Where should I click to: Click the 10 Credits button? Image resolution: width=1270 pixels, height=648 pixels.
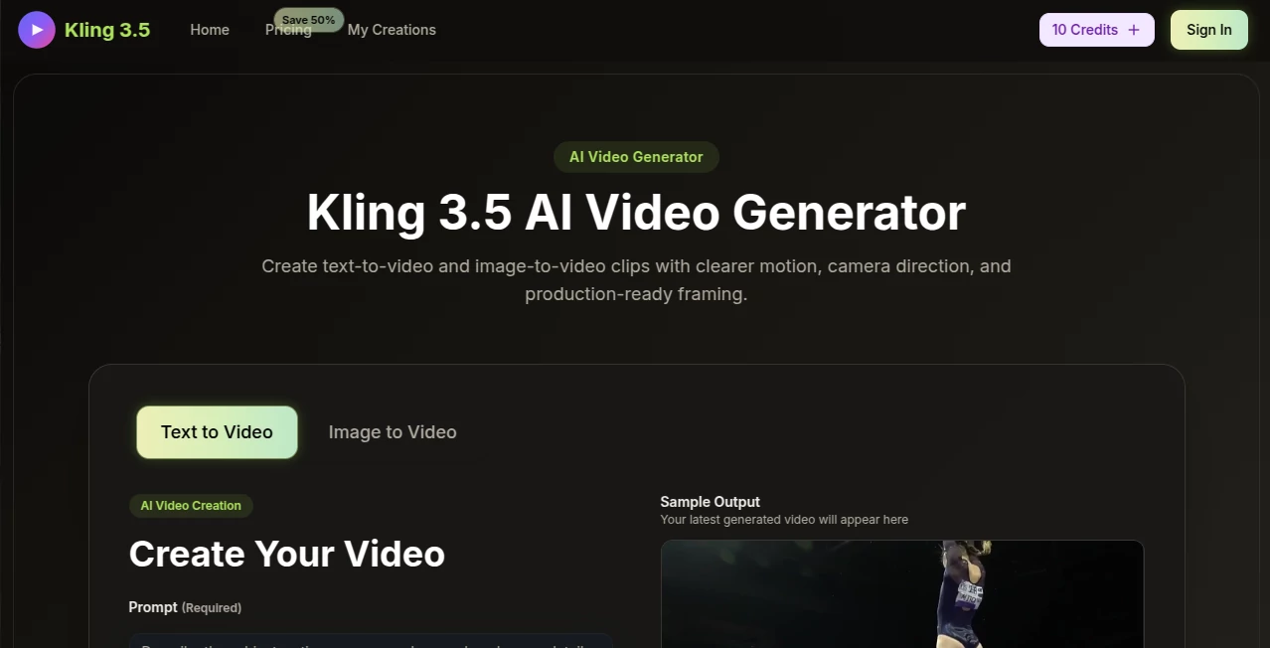[x=1096, y=30]
